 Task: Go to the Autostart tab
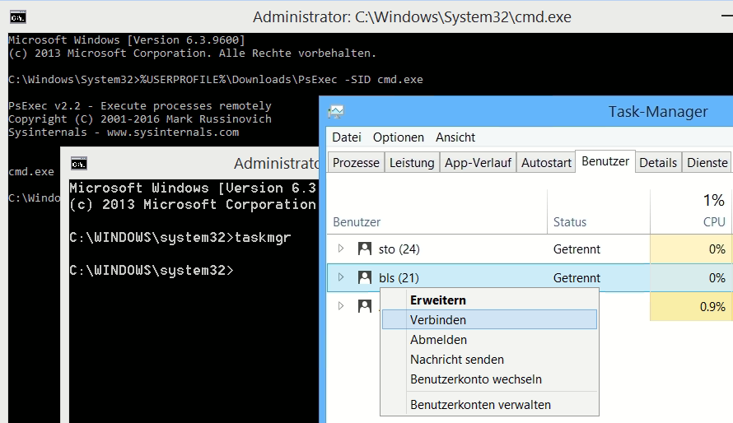coord(546,163)
